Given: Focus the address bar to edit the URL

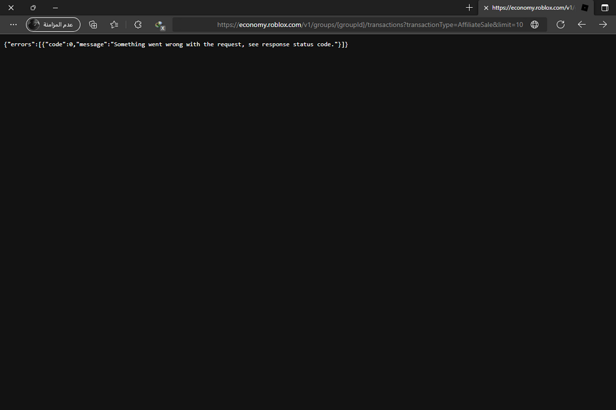Looking at the screenshot, I should (x=361, y=25).
